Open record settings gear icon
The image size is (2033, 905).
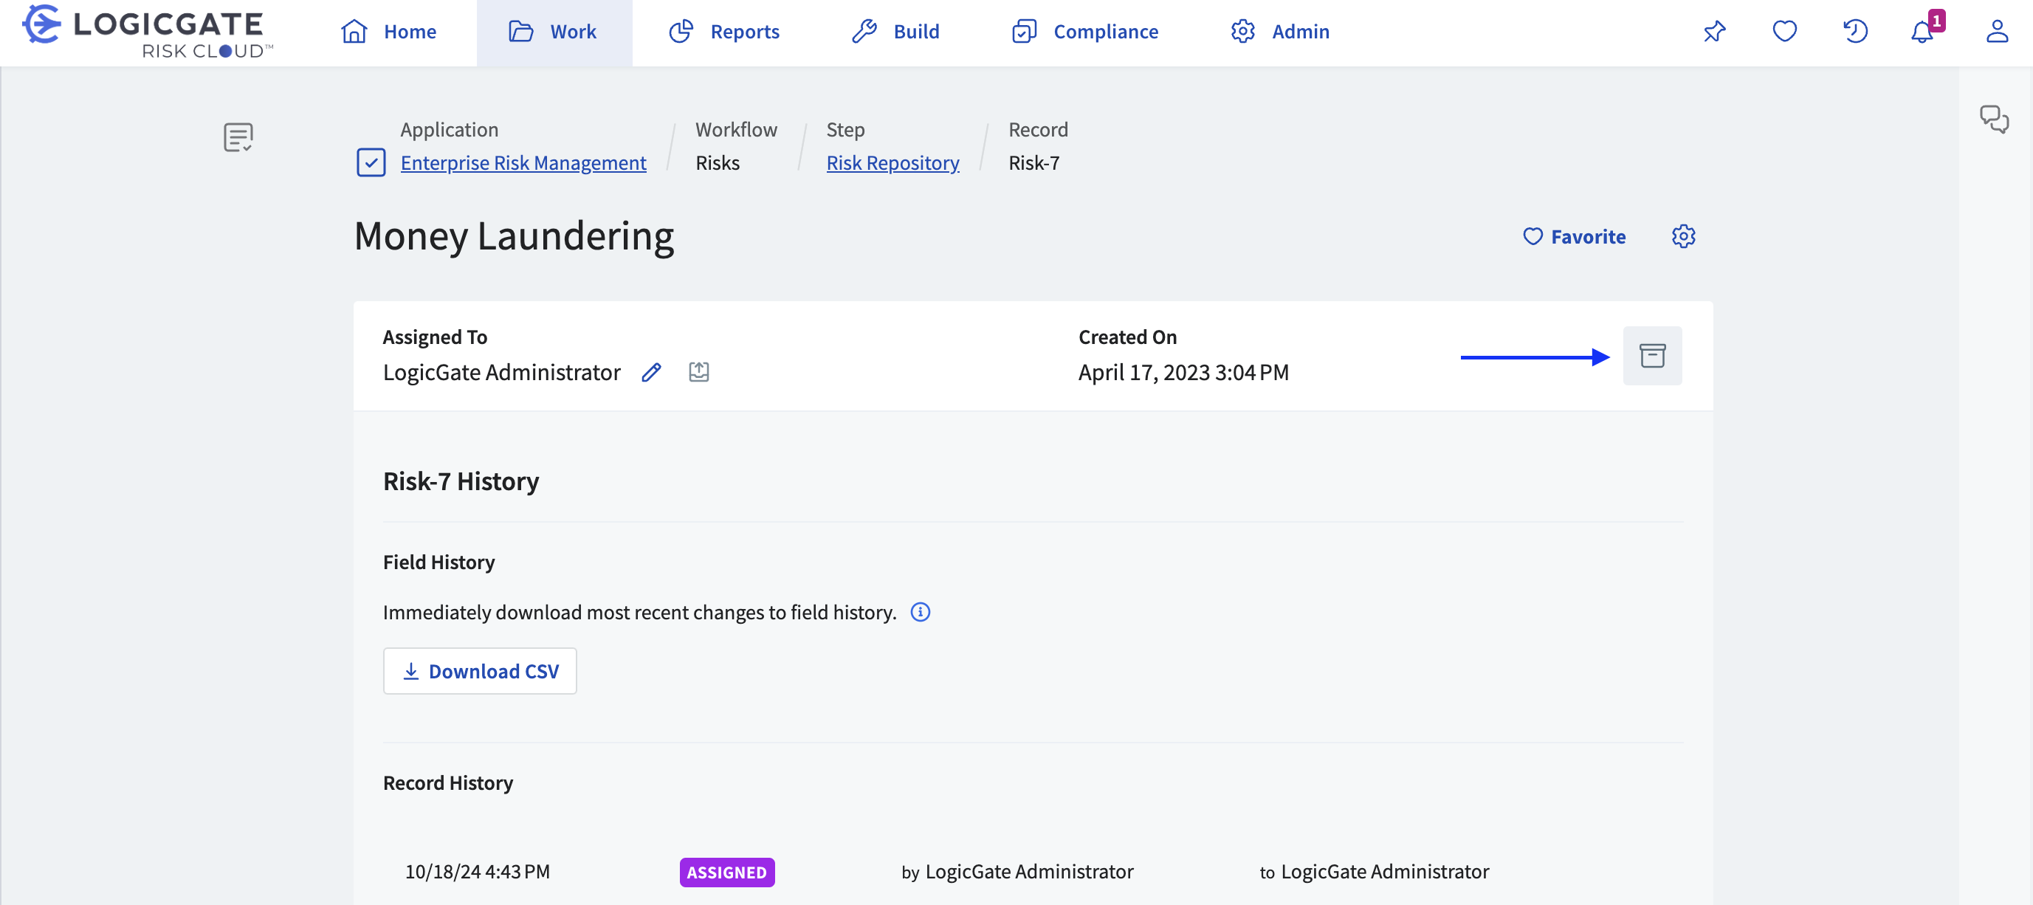(1683, 237)
